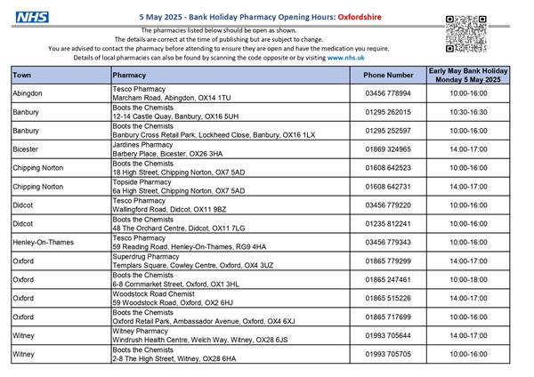Click the NHS logo
Viewport: 534px width, 377px height.
pyautogui.click(x=32, y=17)
